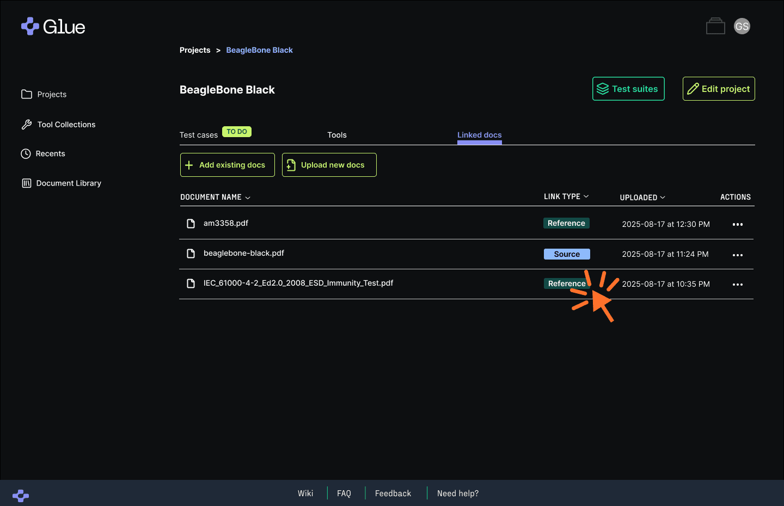This screenshot has width=784, height=506.
Task: Open the FAQ footer link
Action: (x=344, y=493)
